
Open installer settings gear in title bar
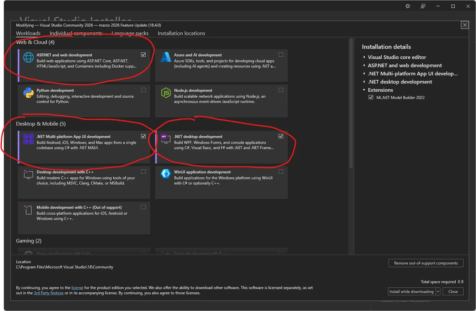tap(408, 6)
